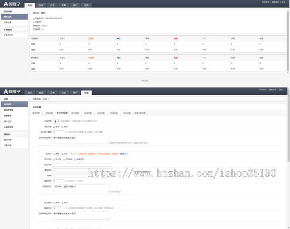Select 账号设置 in the dashboard sidebar
The image size is (290, 229).
[14, 22]
